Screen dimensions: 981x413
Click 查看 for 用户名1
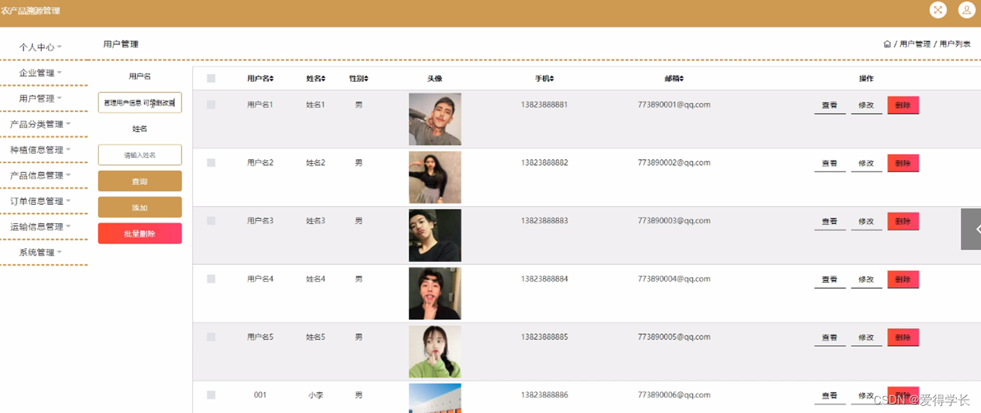click(830, 105)
